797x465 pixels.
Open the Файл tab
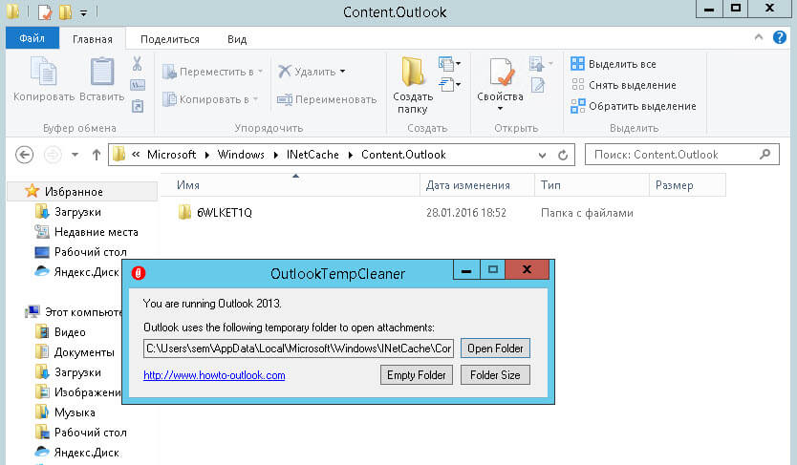32,38
